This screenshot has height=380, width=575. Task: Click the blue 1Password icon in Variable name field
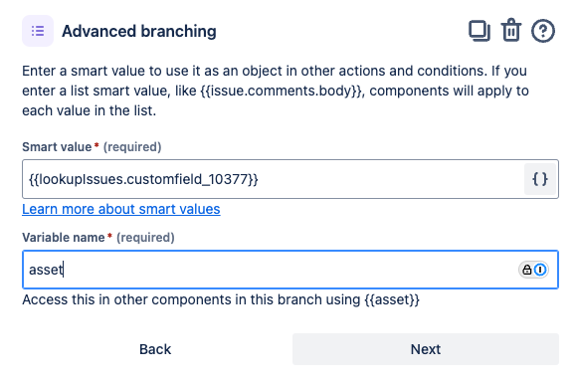[540, 270]
